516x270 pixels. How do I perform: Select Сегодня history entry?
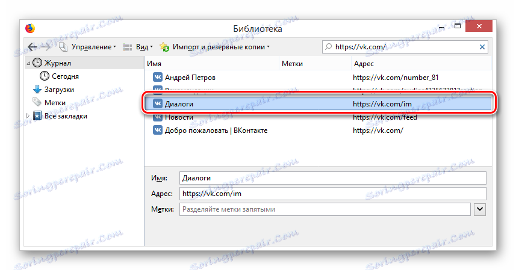click(65, 76)
